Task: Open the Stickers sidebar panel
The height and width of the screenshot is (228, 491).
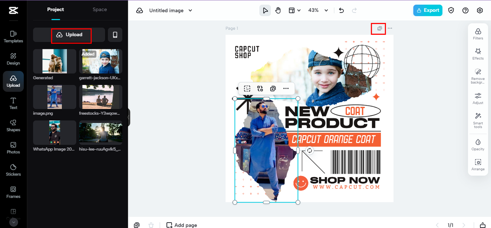Action: [13, 170]
